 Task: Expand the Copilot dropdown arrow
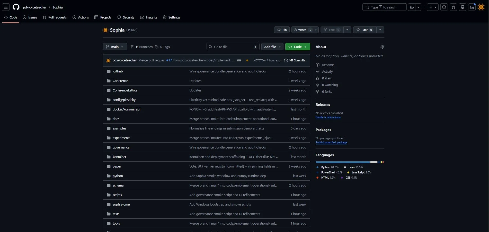(x=418, y=7)
